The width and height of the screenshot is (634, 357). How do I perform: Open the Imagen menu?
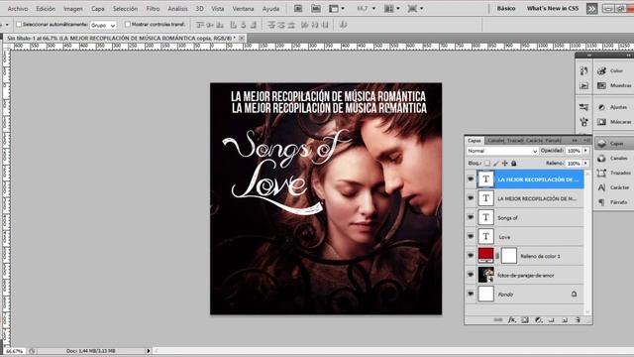coord(72,9)
